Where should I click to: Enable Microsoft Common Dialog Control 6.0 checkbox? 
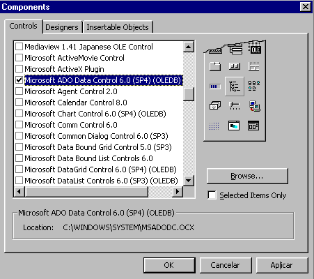tap(19, 136)
